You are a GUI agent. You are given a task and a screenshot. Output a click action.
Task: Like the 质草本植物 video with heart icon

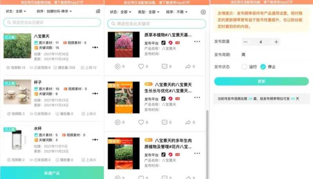(141, 66)
